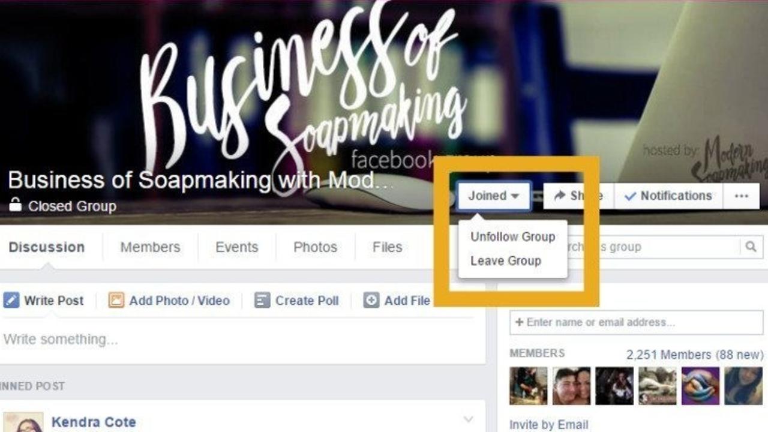Select Unfollow Group from the menu
This screenshot has height=432, width=768.
pos(512,237)
